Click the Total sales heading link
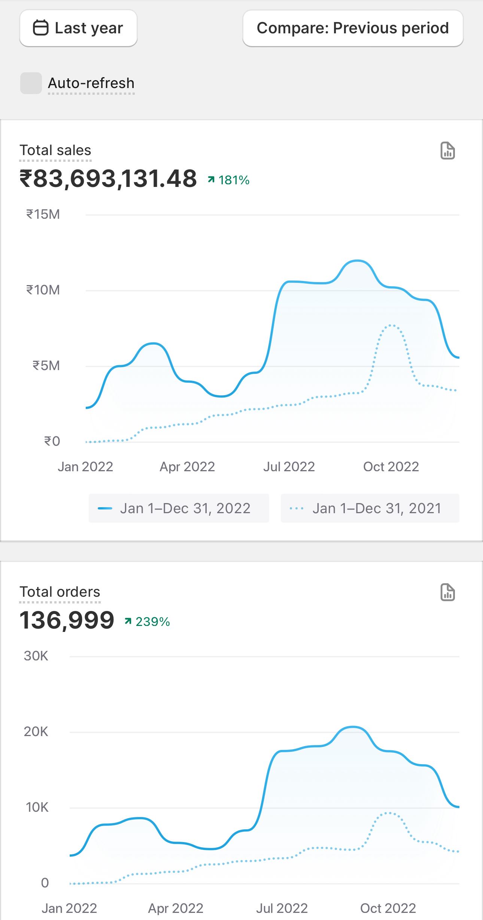The height and width of the screenshot is (920, 483). [55, 151]
